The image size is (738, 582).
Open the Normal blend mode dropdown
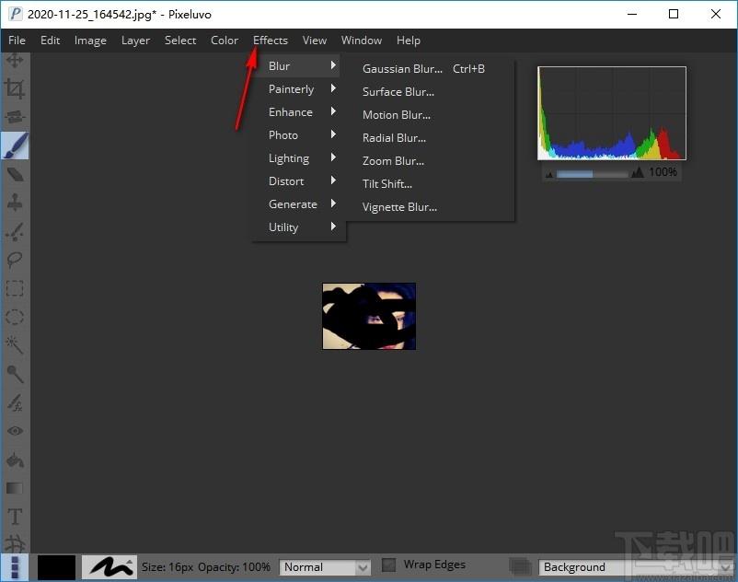pos(324,567)
